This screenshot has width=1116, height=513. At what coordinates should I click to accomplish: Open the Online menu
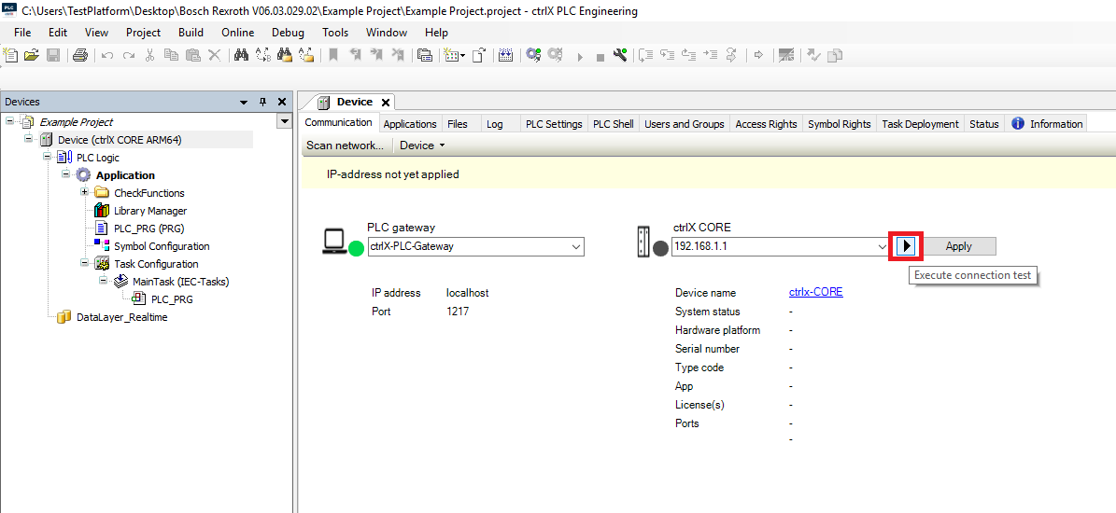pos(237,32)
